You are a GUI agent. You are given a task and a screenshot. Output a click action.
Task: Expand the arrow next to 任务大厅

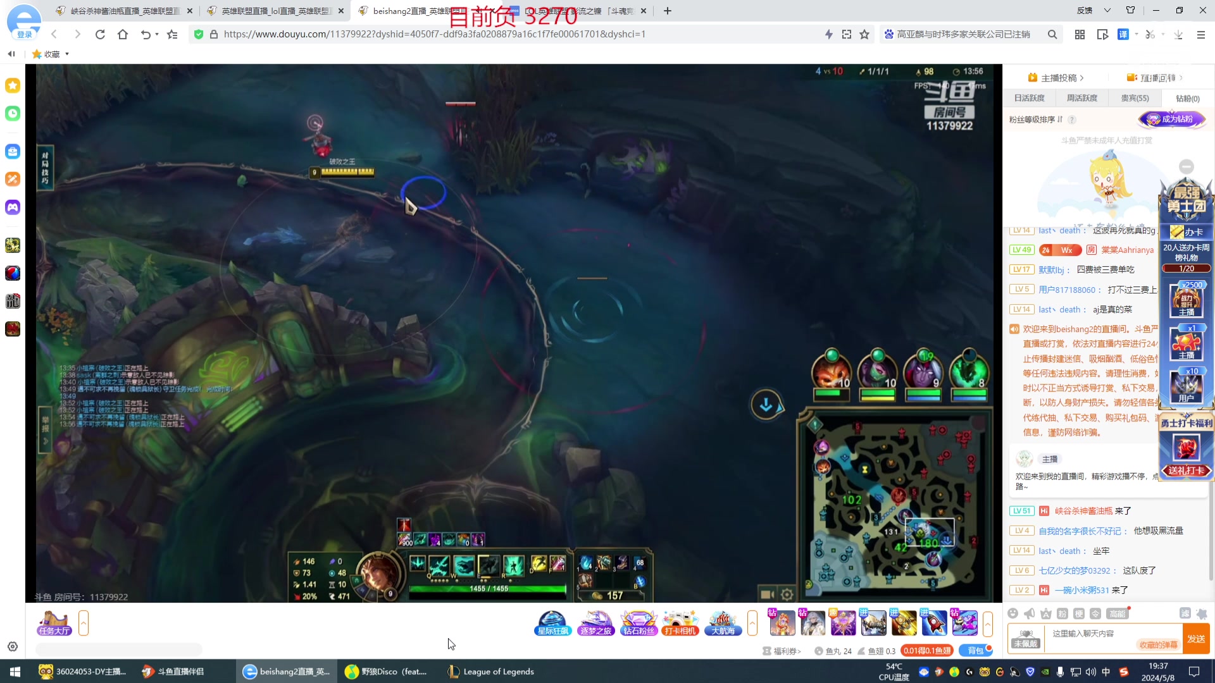[84, 624]
